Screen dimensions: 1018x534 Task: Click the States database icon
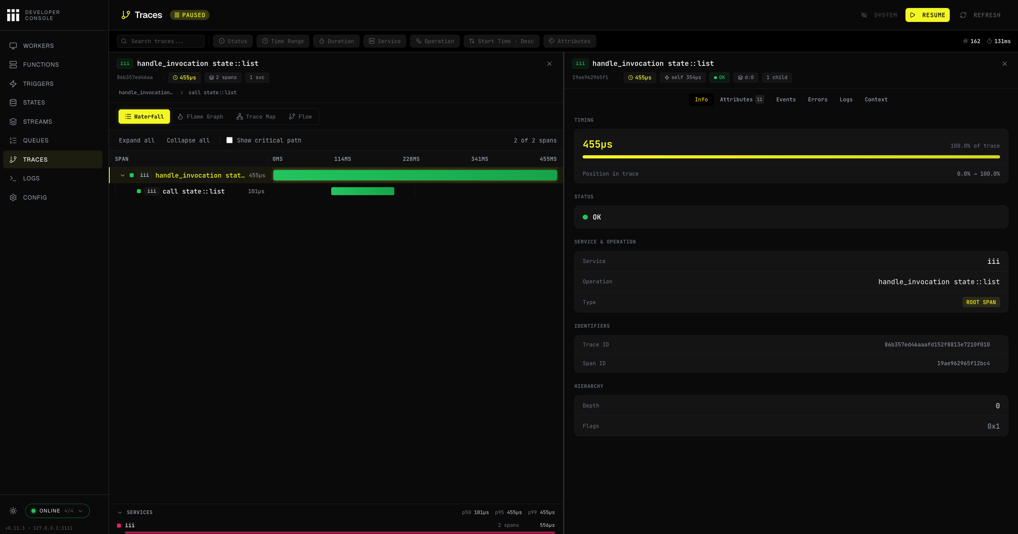coord(13,103)
